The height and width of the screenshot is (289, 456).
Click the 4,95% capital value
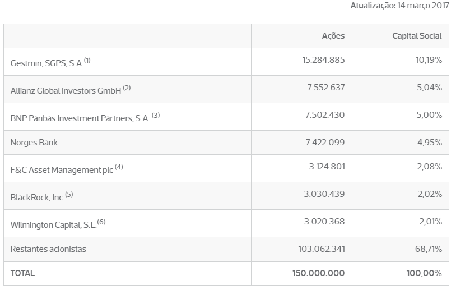[430, 143]
